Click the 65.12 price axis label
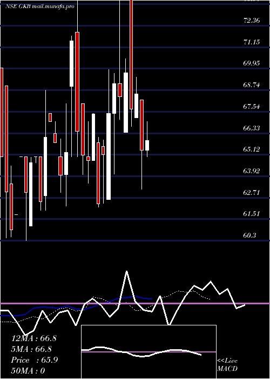270x379 pixels. coord(252,149)
